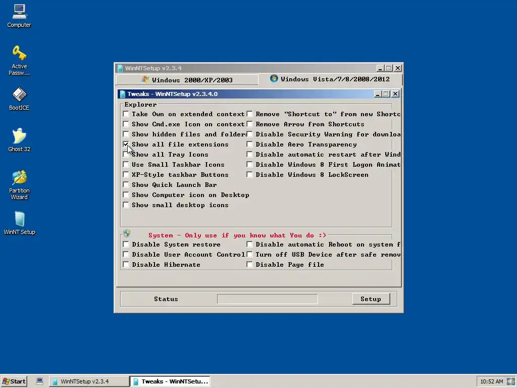
Task: Check Disable System restore
Action: coord(126,245)
